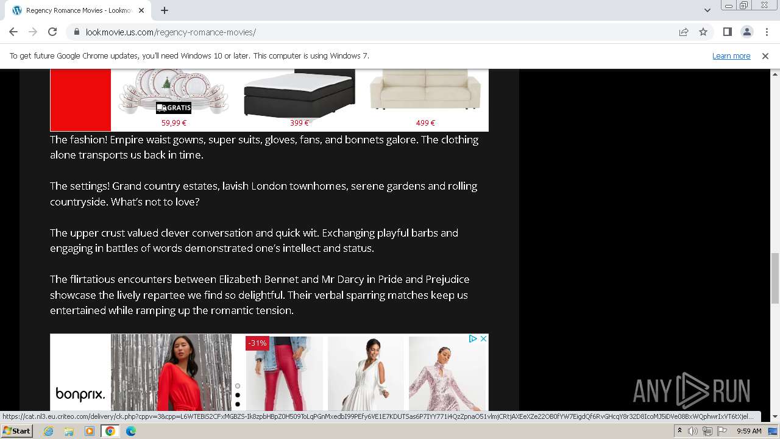780x439 pixels.
Task: Show hidden system tray icons
Action: tap(679, 431)
